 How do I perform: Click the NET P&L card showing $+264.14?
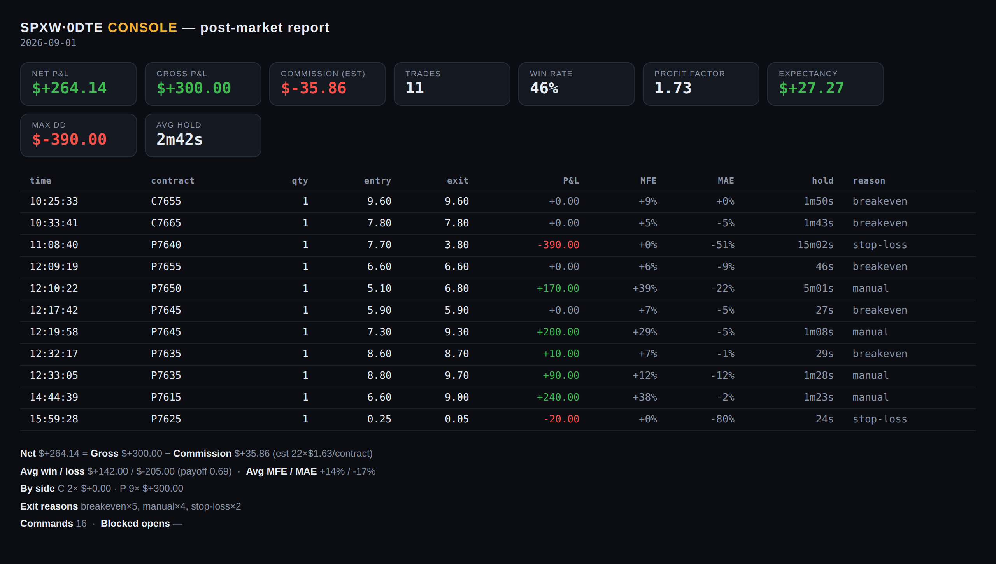pyautogui.click(x=79, y=84)
